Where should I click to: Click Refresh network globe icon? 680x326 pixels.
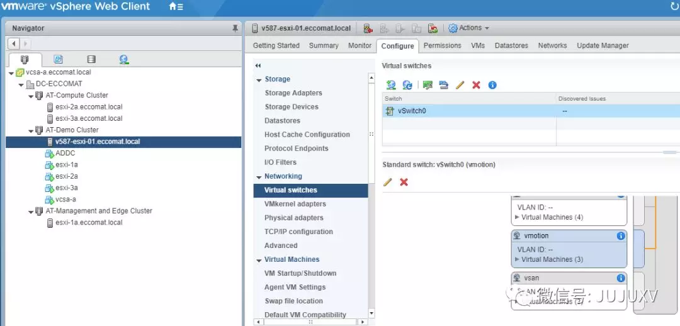pos(407,85)
